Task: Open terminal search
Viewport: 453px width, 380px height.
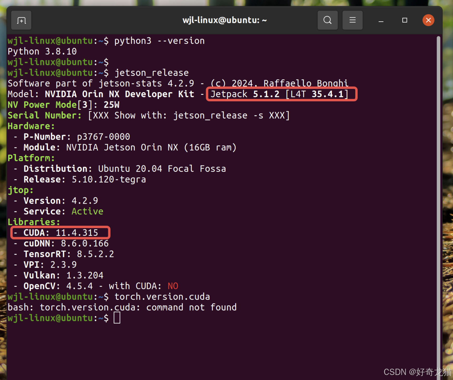Action: [328, 20]
